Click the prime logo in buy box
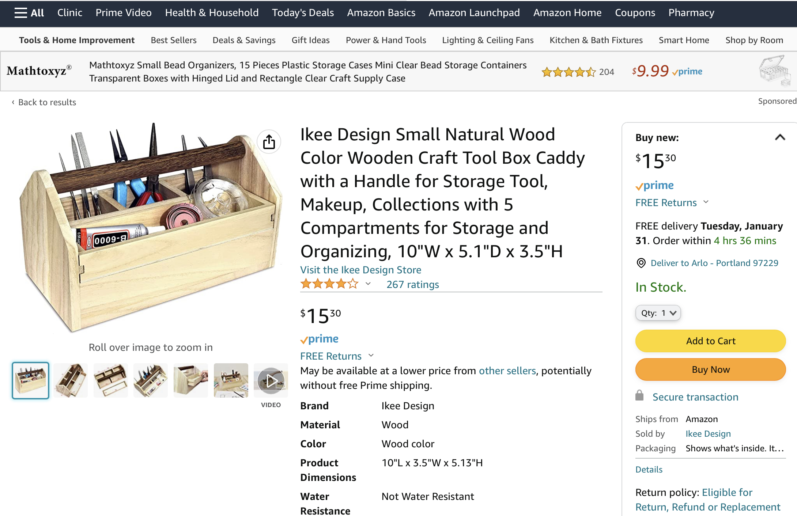The height and width of the screenshot is (516, 797). pos(654,186)
